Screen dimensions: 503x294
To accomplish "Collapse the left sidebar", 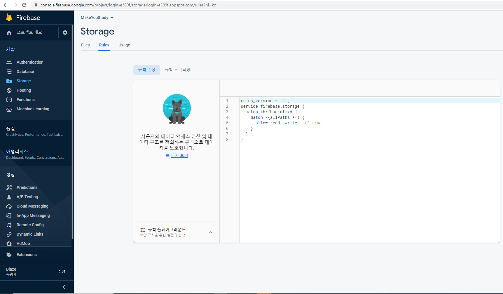I will point(64,287).
